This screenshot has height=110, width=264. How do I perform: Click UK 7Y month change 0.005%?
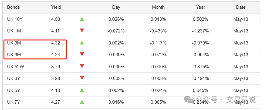(158, 102)
